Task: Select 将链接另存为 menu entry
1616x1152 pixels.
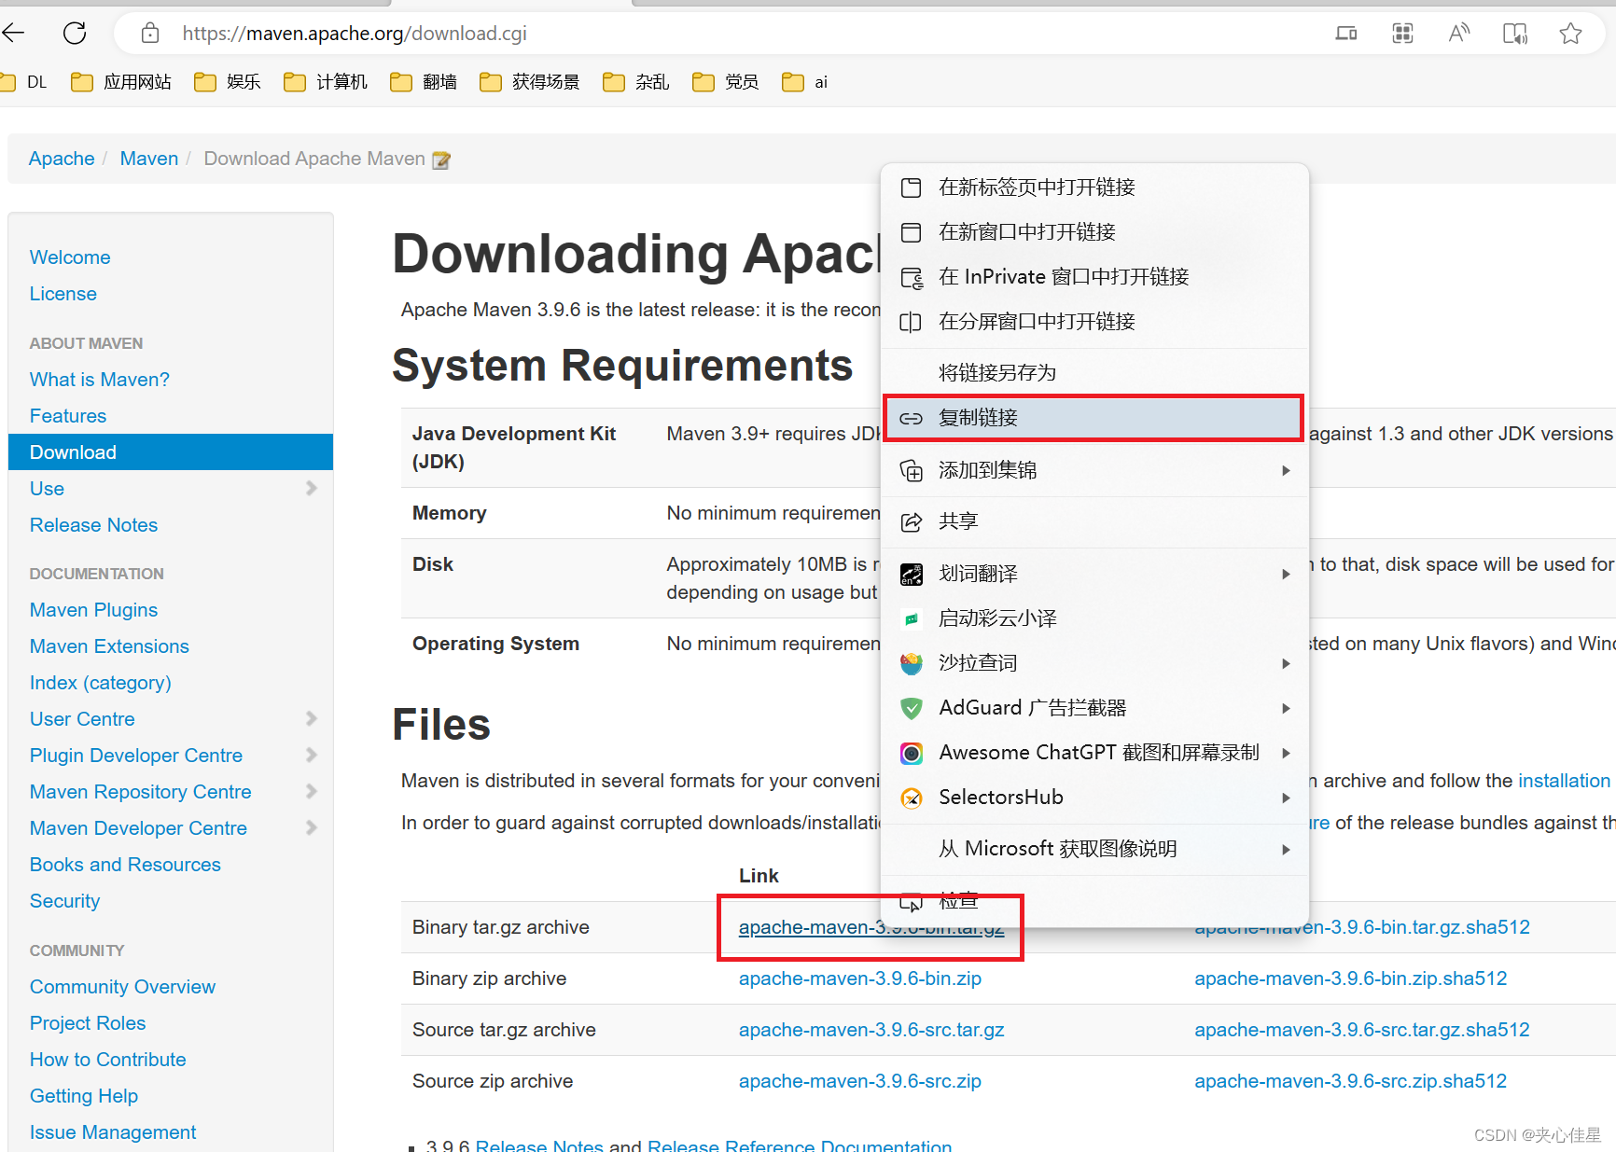Action: click(x=1094, y=373)
